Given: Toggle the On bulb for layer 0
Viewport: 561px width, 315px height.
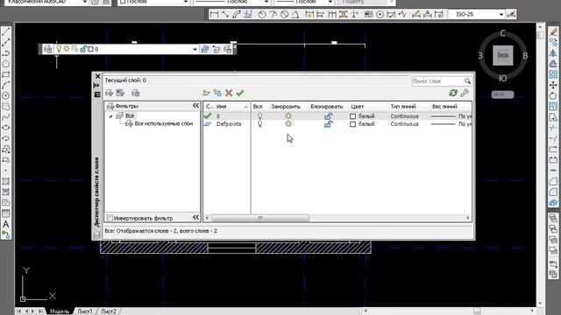Looking at the screenshot, I should pos(259,116).
